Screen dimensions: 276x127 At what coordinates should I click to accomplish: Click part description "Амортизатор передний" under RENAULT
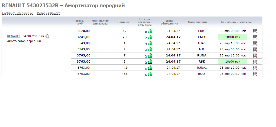24,41
